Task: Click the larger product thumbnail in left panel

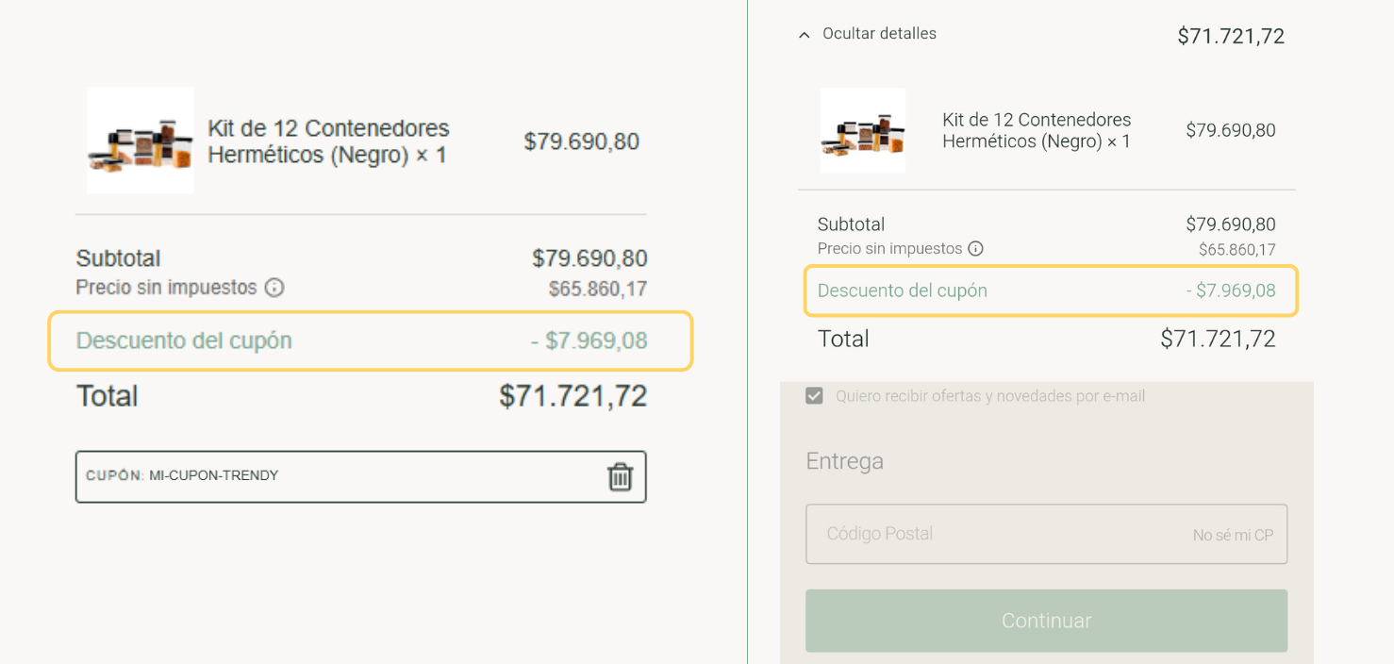Action: (141, 141)
